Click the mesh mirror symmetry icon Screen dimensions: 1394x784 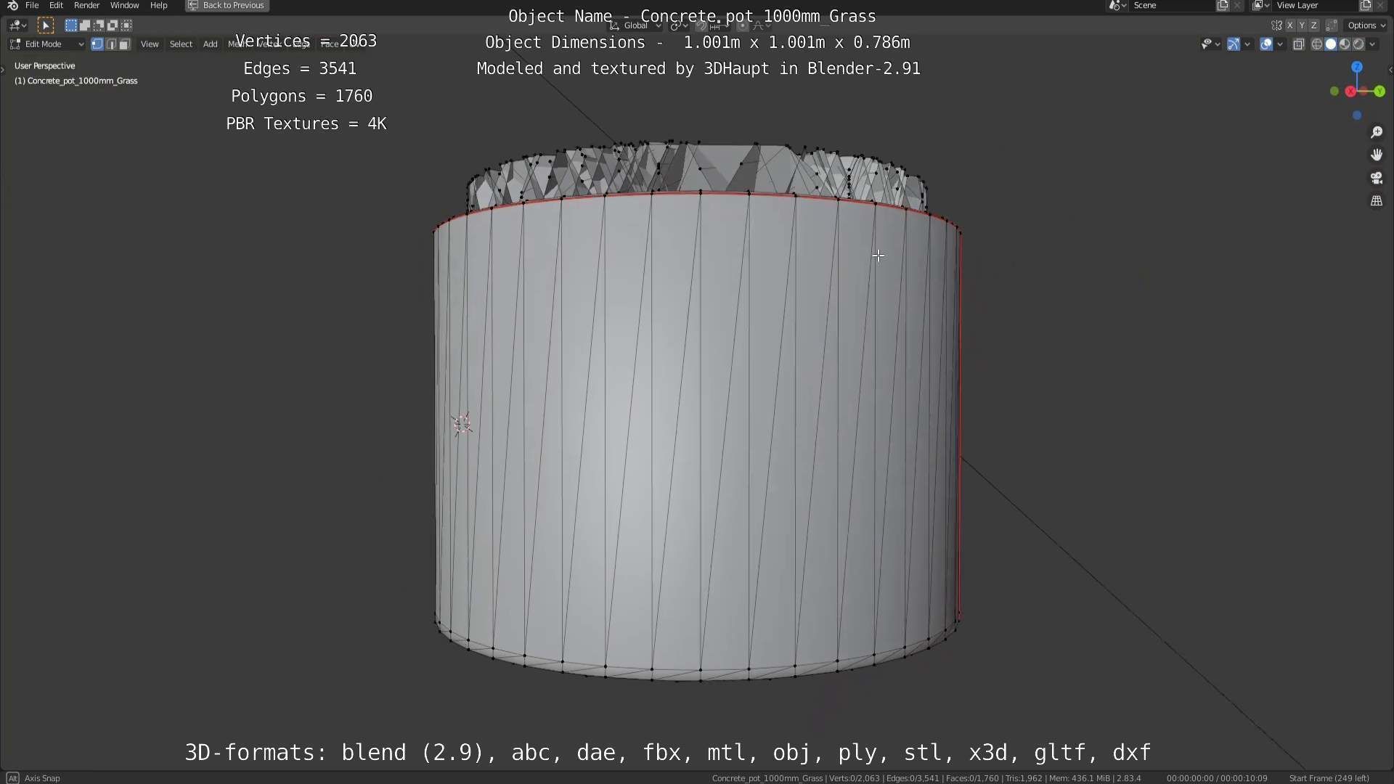point(1276,25)
